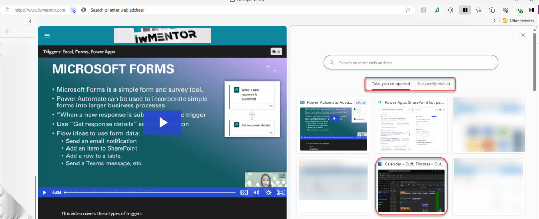Viewport: 539px width, 219px height.
Task: Click the split pane search address box
Action: (x=411, y=62)
